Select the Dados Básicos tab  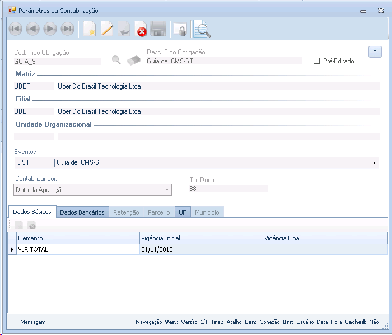click(x=32, y=212)
